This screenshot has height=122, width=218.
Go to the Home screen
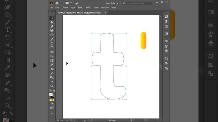point(57,3)
